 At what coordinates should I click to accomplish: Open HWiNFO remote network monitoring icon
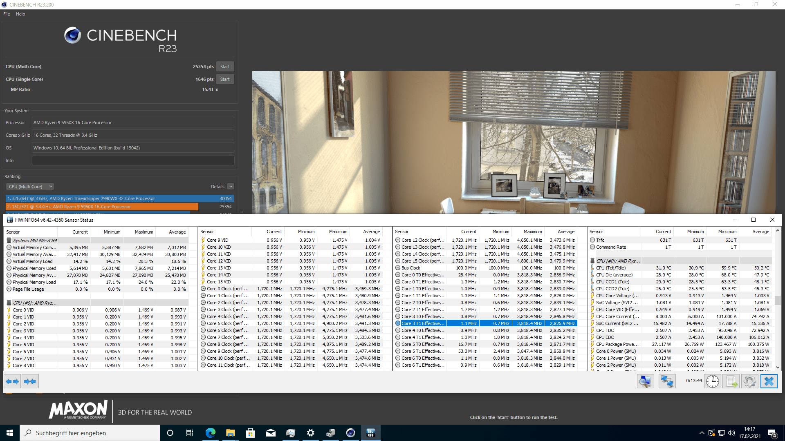[x=667, y=381]
